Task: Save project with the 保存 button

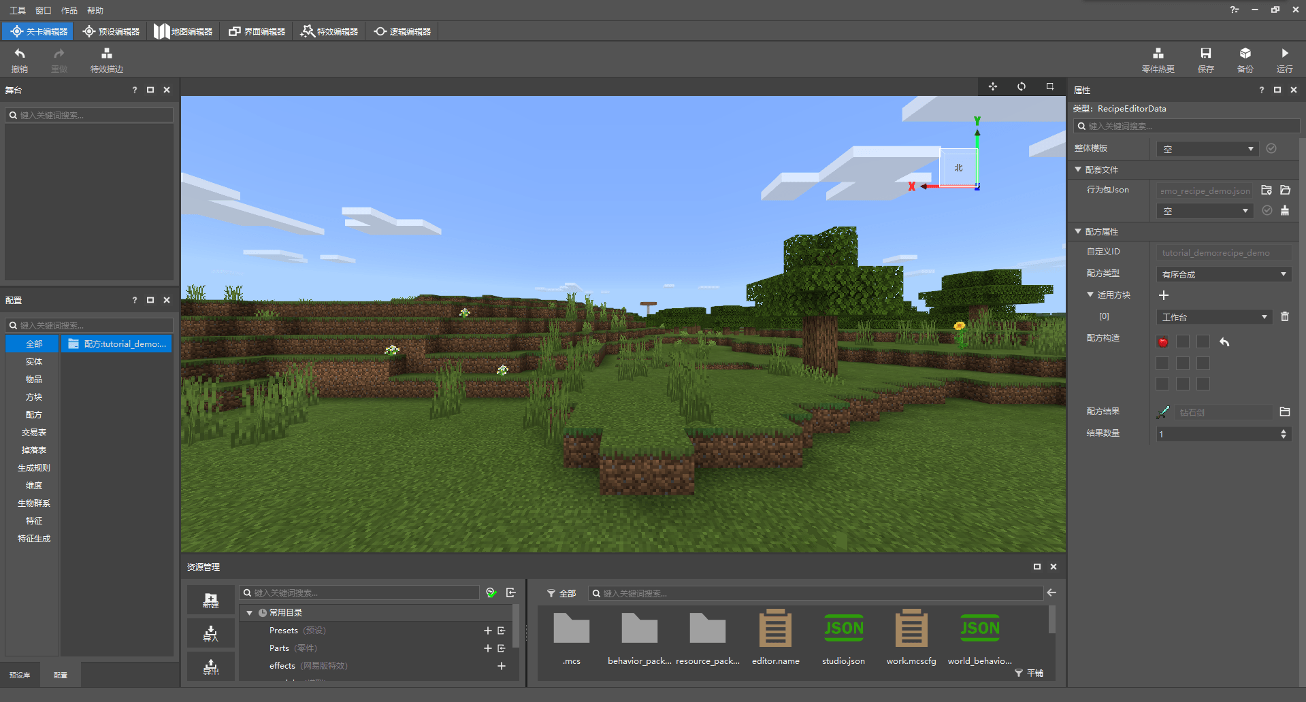Action: pos(1205,60)
